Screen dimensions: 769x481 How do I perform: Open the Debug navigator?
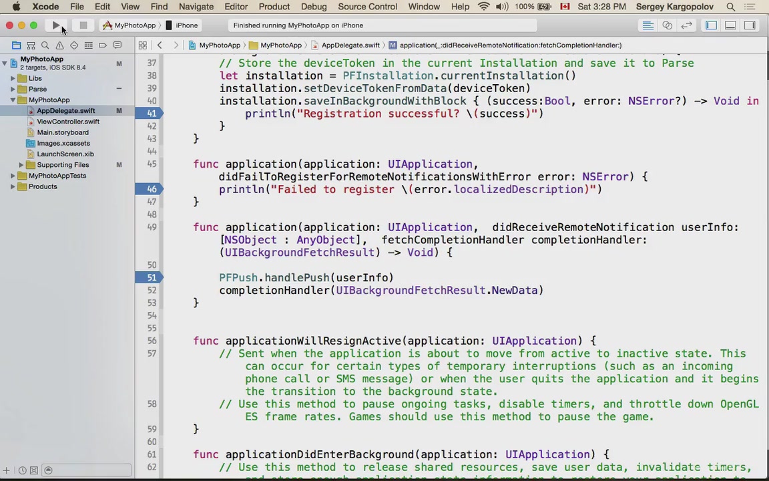point(88,45)
